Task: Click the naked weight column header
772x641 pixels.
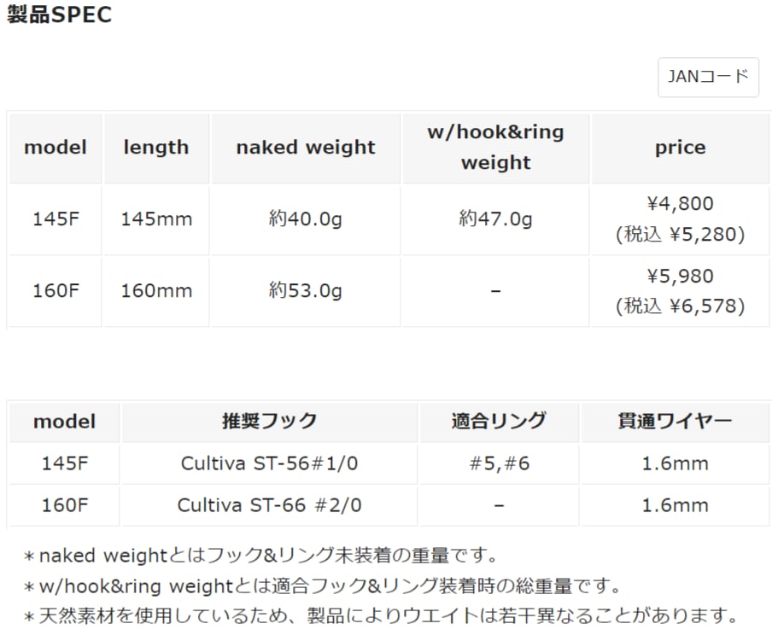Action: click(306, 148)
